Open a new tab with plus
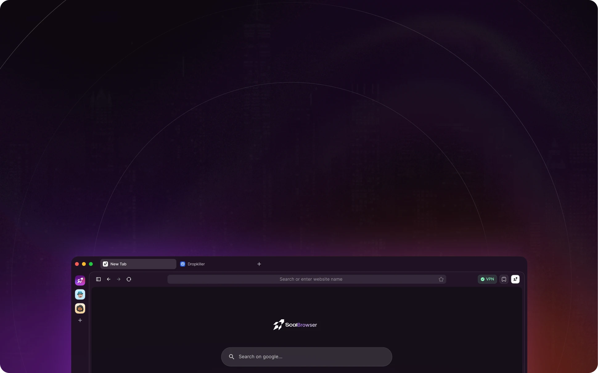 click(x=259, y=264)
